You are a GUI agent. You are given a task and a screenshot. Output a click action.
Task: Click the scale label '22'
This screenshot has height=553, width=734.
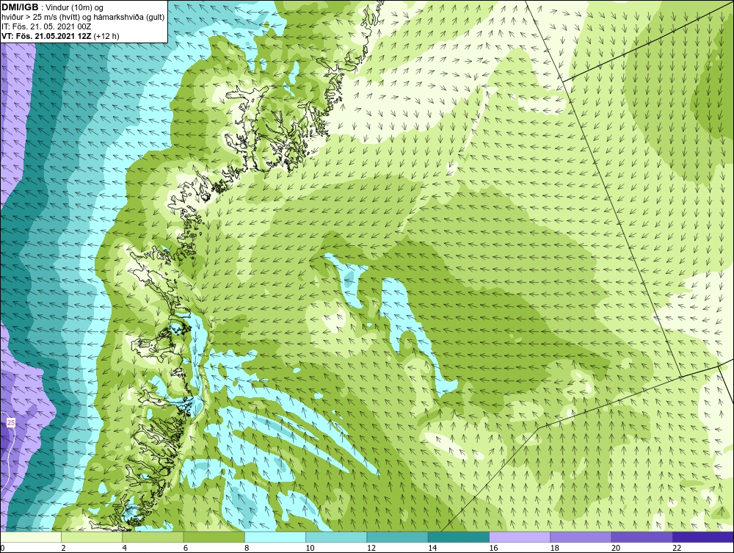point(677,548)
